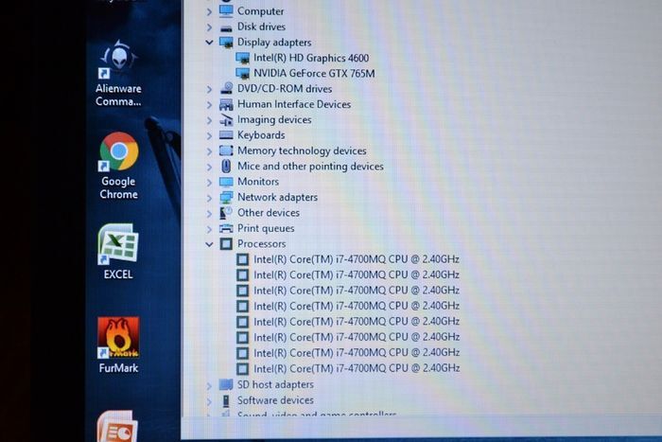662x442 pixels.
Task: Expand the Network adapters node
Action: [209, 198]
